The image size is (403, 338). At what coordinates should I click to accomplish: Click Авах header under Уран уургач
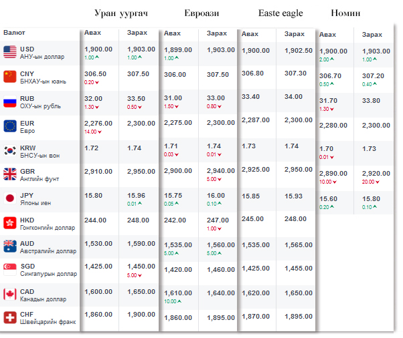(92, 33)
